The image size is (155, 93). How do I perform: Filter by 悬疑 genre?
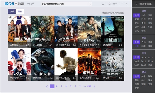[x=150, y=23]
